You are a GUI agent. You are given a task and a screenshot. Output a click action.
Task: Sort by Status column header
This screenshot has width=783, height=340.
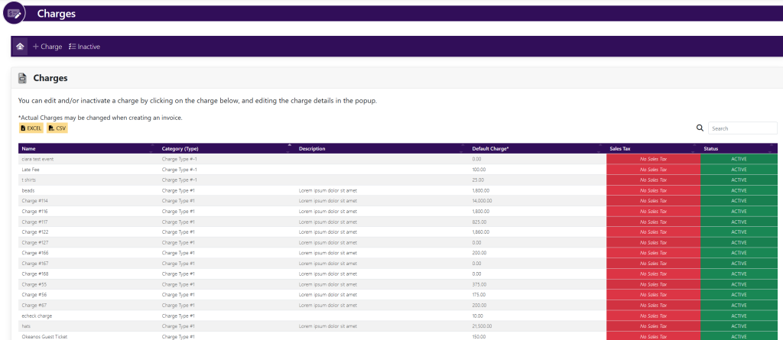point(711,148)
